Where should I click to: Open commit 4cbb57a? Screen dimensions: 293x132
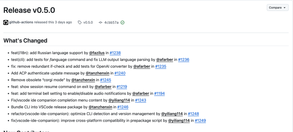coord(111,22)
